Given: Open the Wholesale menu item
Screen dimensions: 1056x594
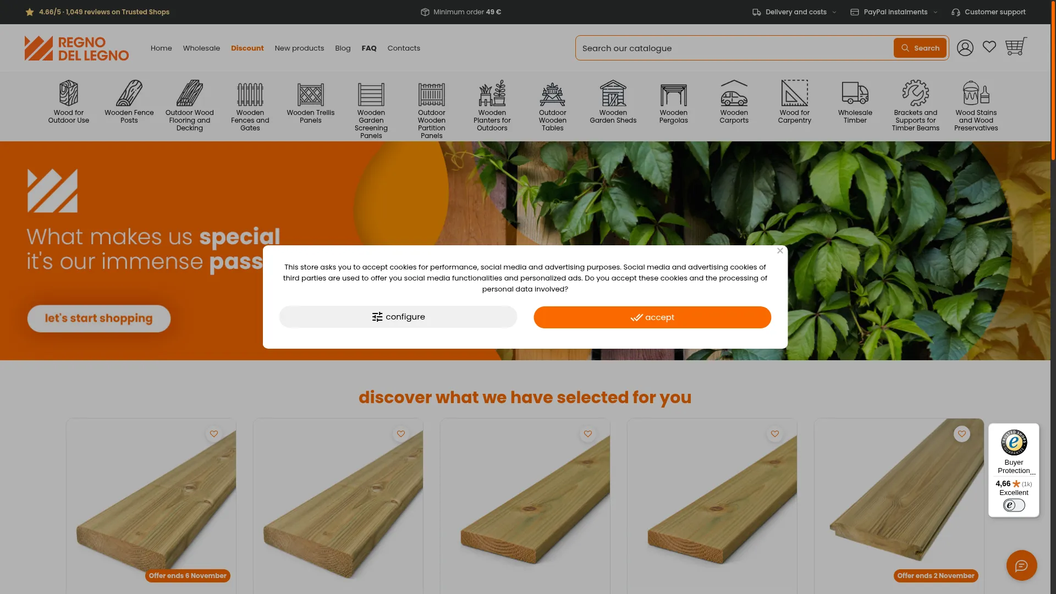Looking at the screenshot, I should pyautogui.click(x=201, y=48).
